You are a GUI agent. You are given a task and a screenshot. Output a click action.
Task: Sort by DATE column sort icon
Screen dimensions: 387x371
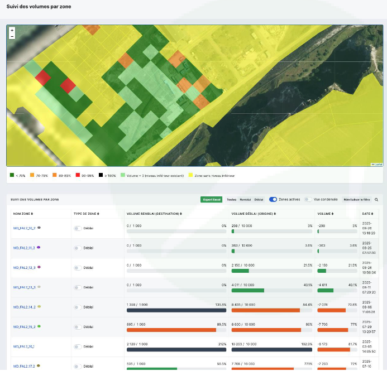[x=372, y=214]
